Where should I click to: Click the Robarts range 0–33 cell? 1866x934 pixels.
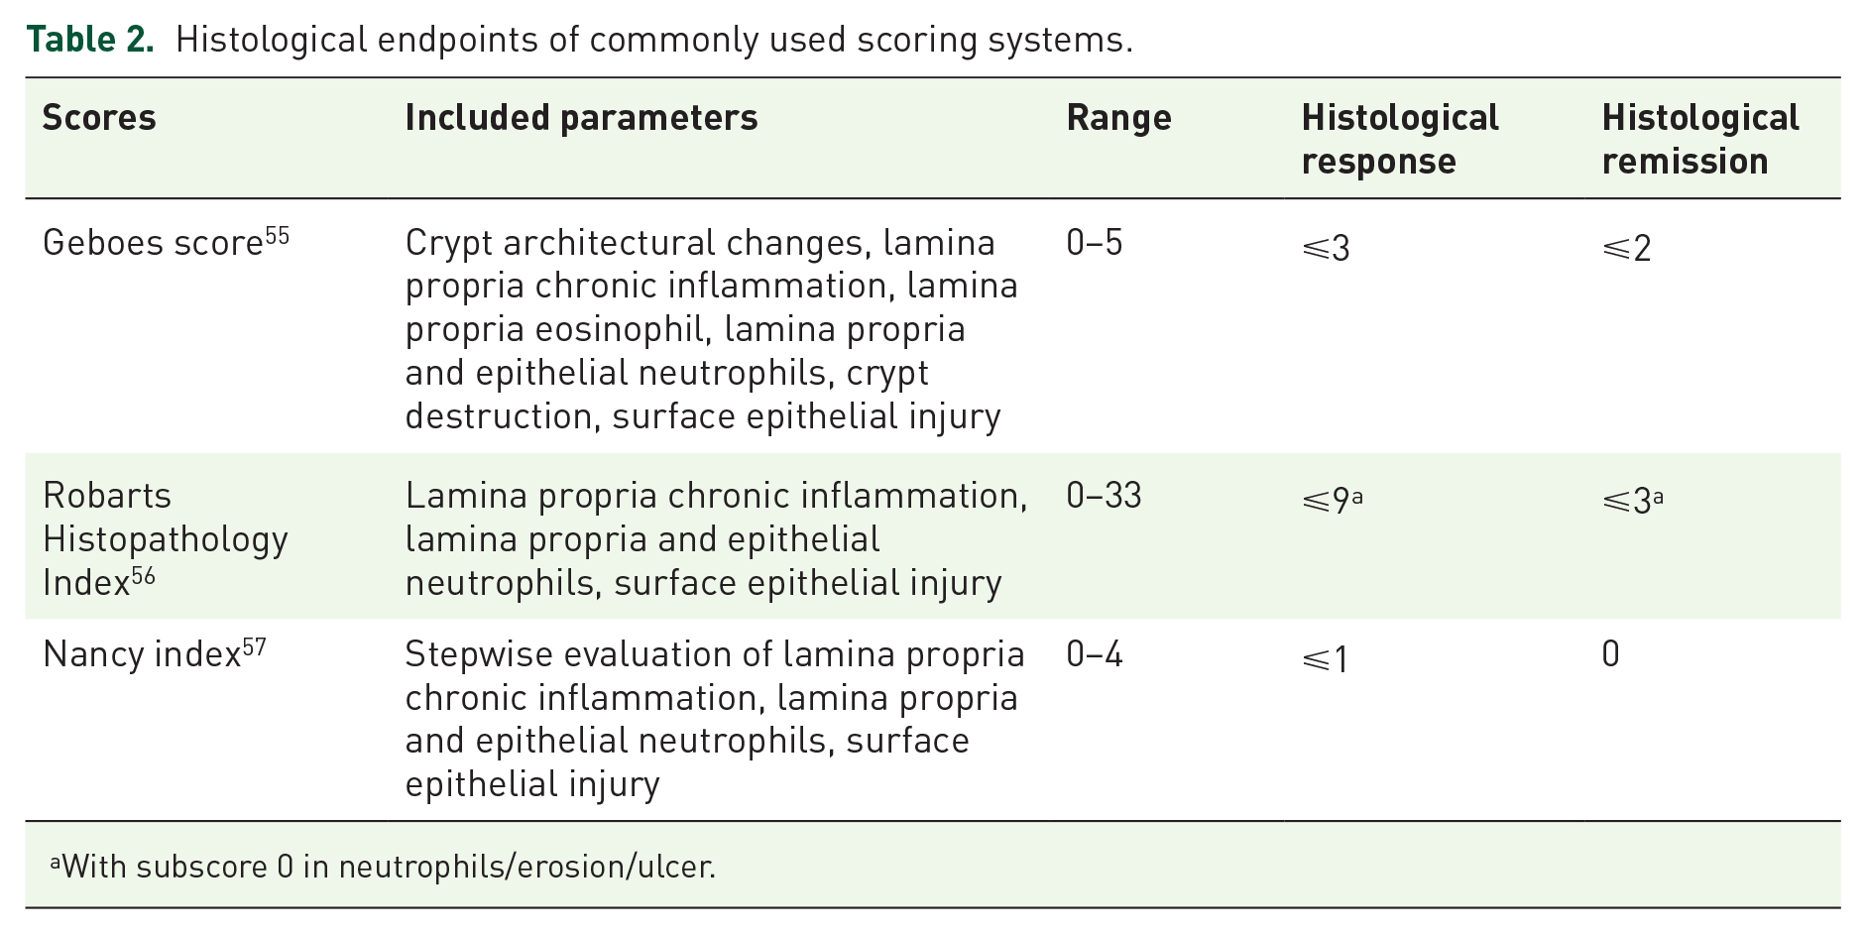click(1104, 496)
